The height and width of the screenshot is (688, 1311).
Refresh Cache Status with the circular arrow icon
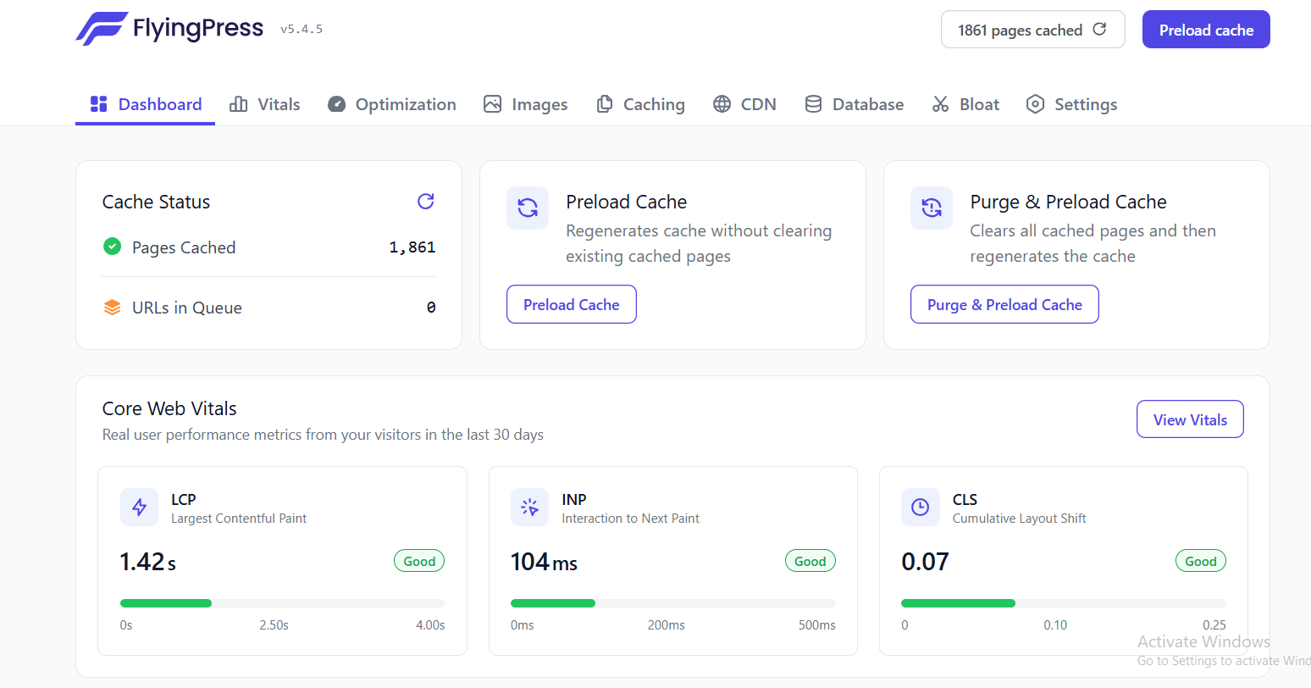tap(426, 201)
